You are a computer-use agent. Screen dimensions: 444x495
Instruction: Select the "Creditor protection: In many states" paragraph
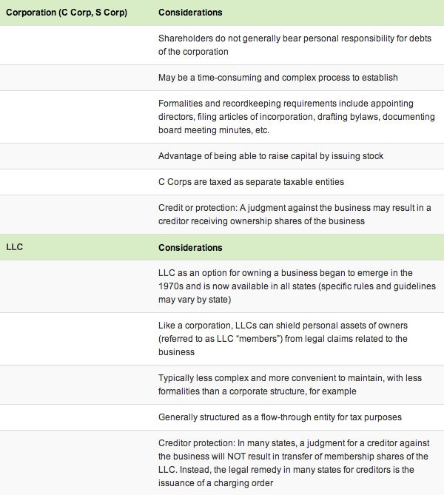pos(295,462)
